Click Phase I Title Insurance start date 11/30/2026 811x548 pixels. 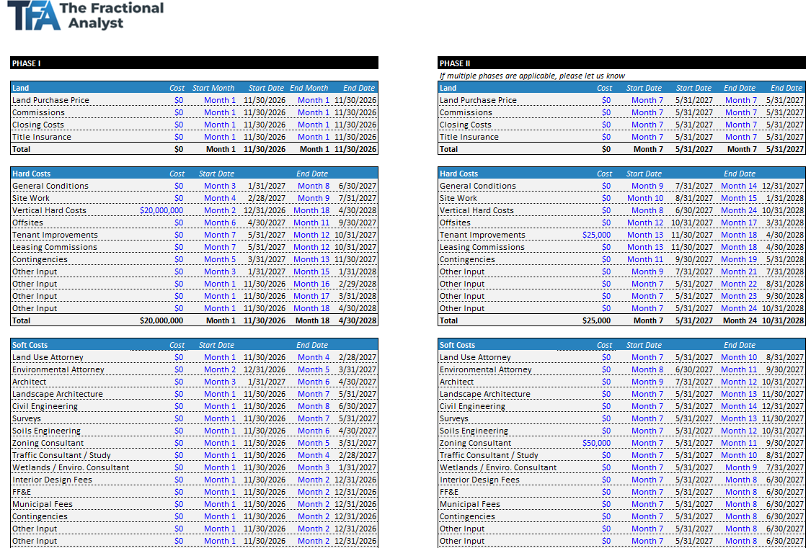[x=265, y=137]
